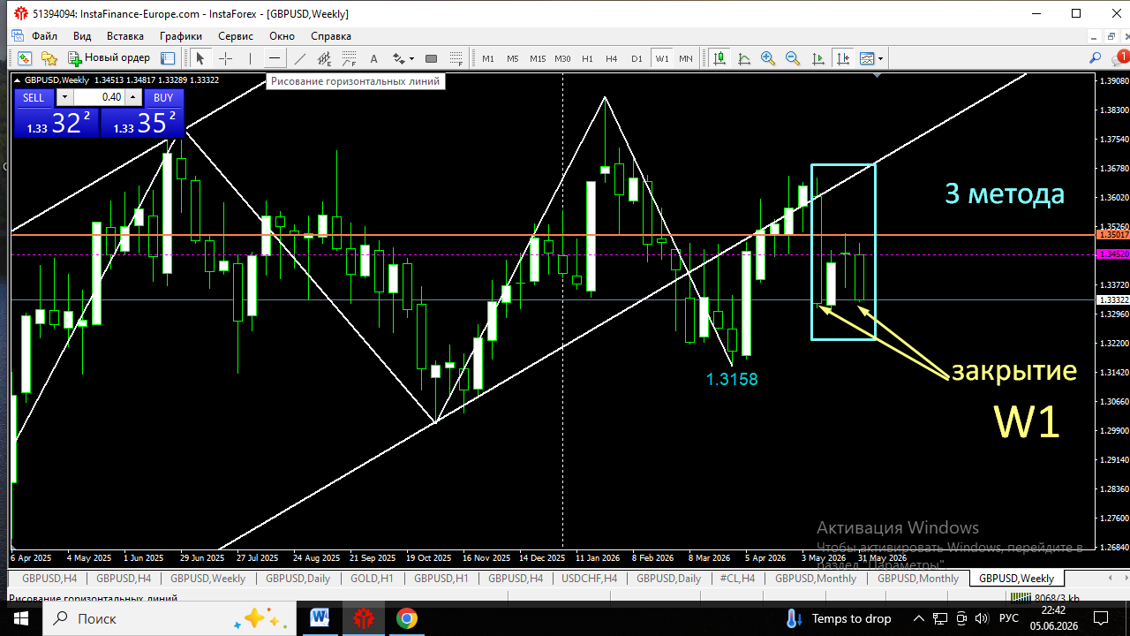The height and width of the screenshot is (636, 1130).
Task: Zoom out of the chart
Action: click(793, 58)
